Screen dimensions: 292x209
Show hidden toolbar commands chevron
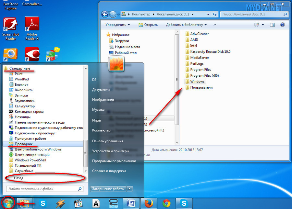214,25
